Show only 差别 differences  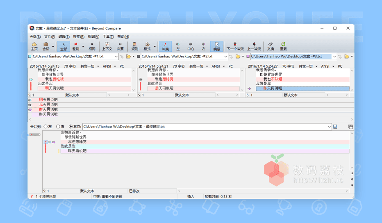[x=75, y=46]
